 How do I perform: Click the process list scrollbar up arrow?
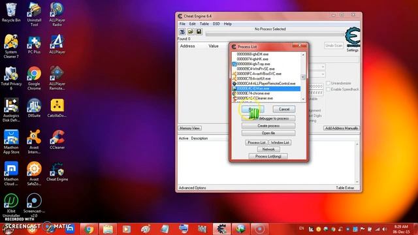[x=303, y=54]
